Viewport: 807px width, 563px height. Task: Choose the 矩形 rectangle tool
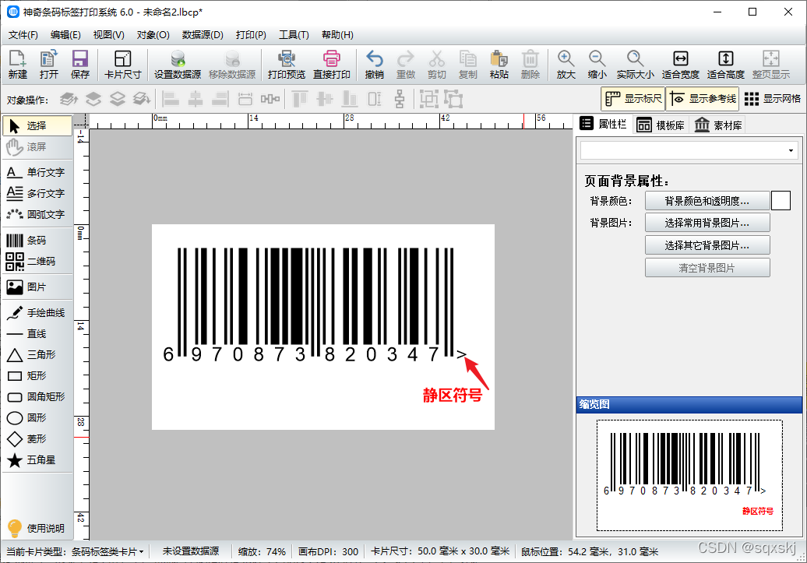click(x=37, y=375)
